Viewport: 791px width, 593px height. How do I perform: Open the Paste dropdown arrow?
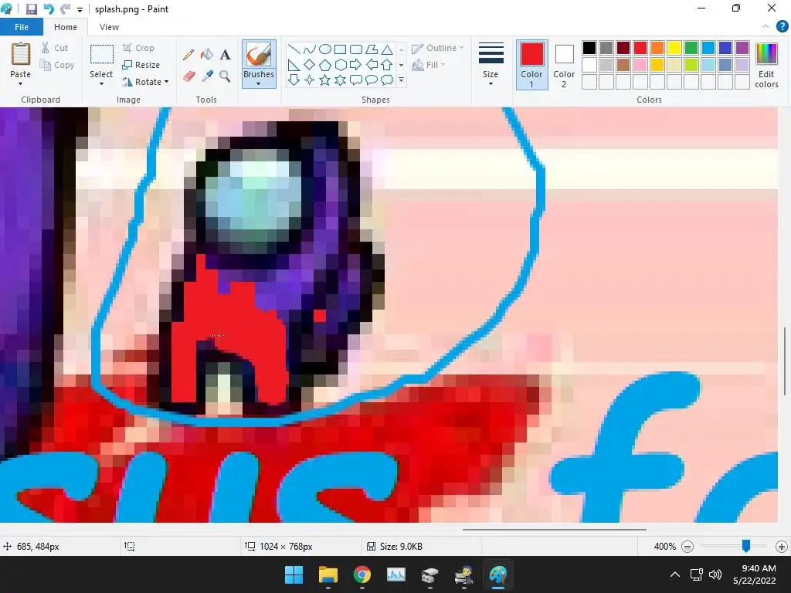coord(21,83)
